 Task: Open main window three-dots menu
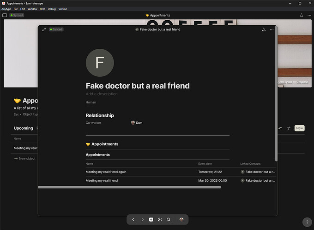coord(309,15)
